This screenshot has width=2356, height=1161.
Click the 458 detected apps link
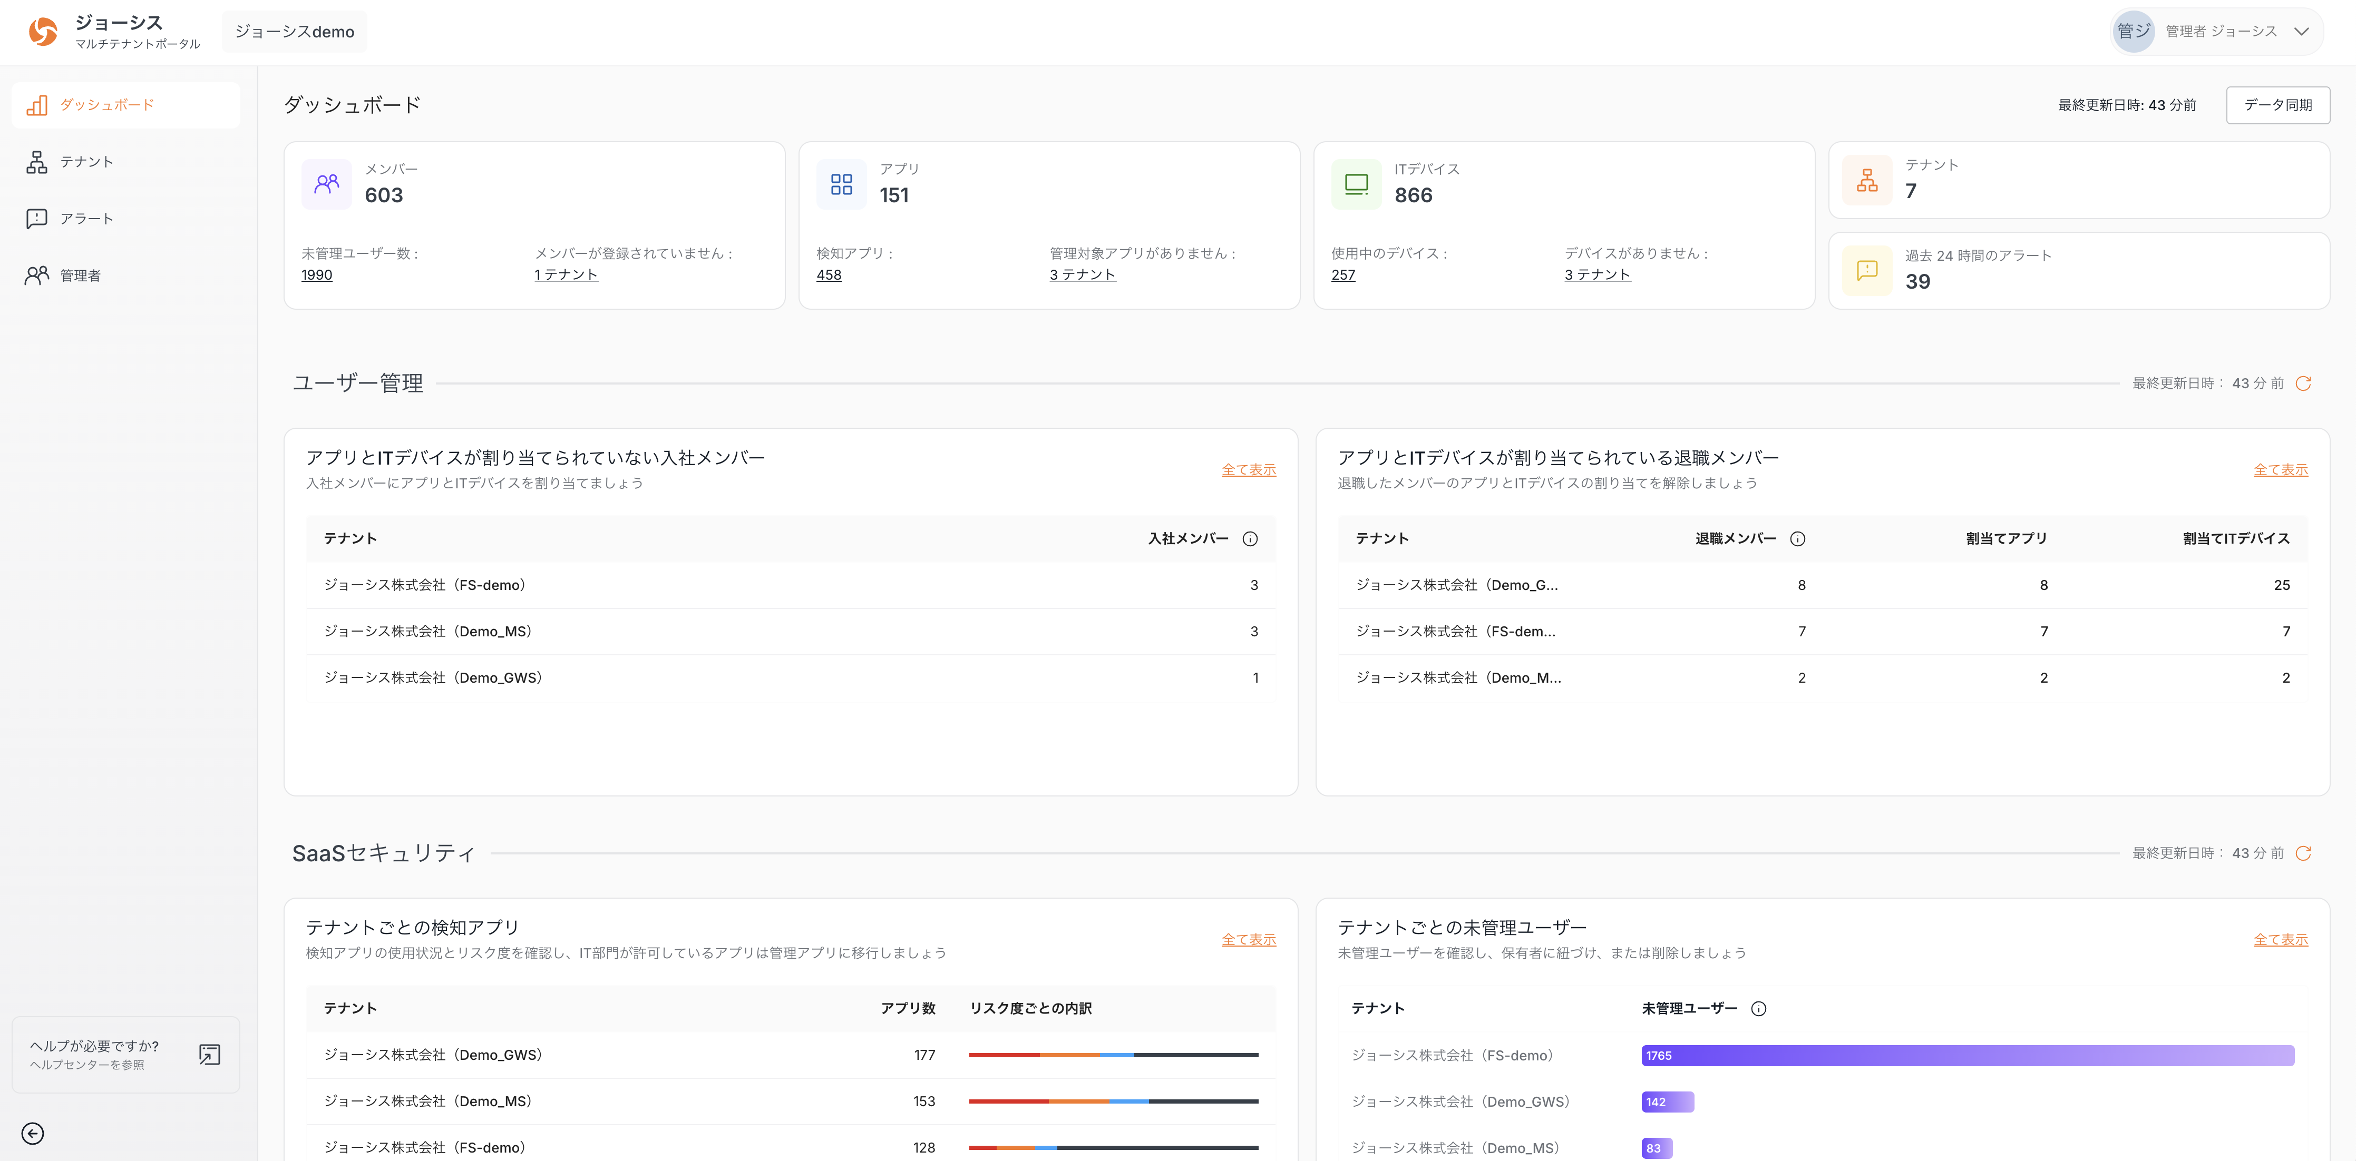coord(829,275)
